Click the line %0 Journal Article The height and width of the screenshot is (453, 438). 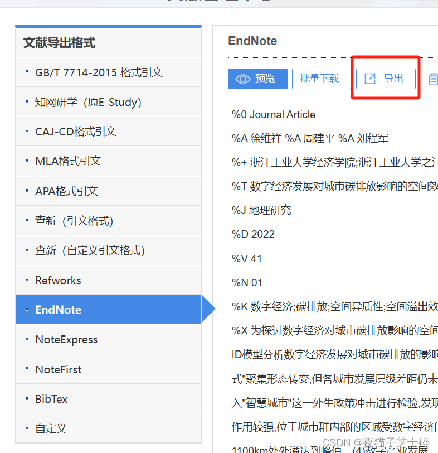(273, 115)
